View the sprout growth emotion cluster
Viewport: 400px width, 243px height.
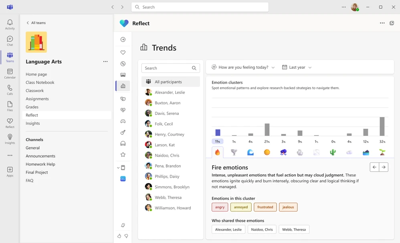tap(382, 152)
